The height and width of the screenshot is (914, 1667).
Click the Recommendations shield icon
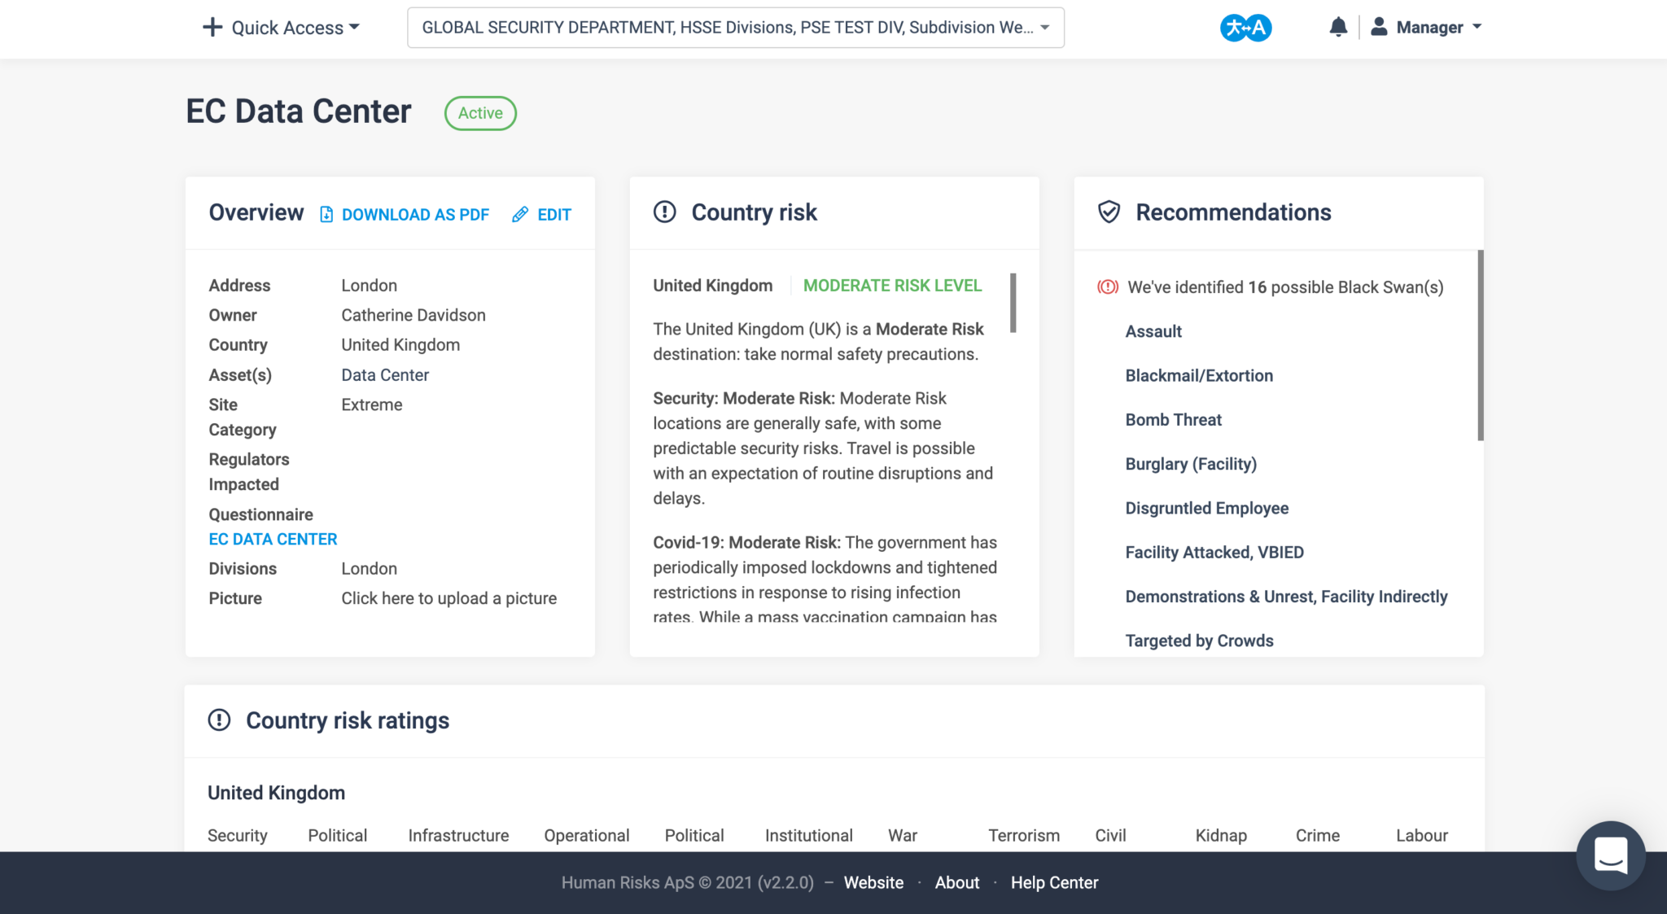click(x=1109, y=212)
